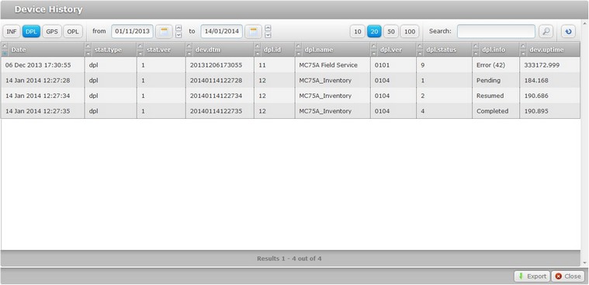Show 100 results per page

410,32
